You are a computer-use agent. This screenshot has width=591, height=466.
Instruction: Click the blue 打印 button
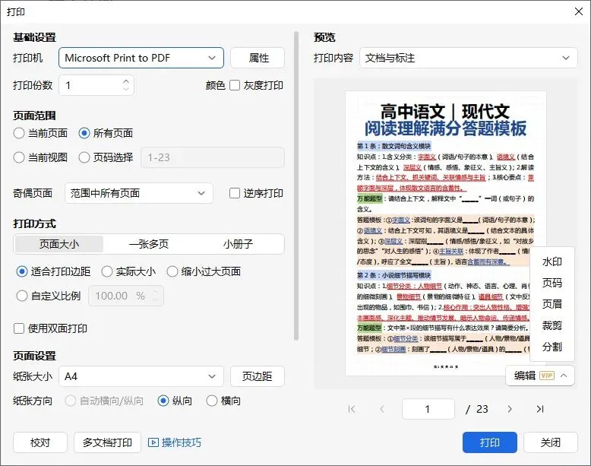(x=490, y=442)
